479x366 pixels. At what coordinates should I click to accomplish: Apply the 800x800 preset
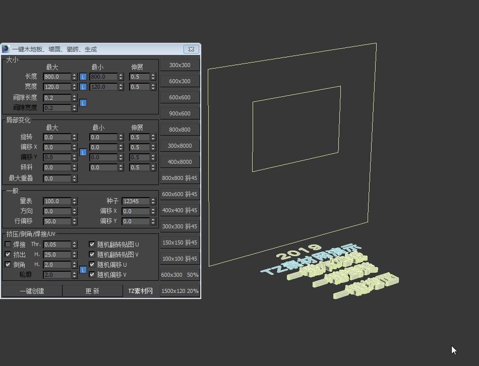tap(180, 130)
